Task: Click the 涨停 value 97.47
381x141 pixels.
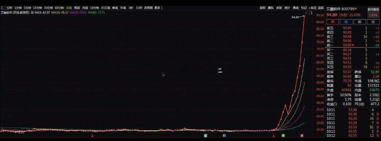Action: tap(347, 72)
